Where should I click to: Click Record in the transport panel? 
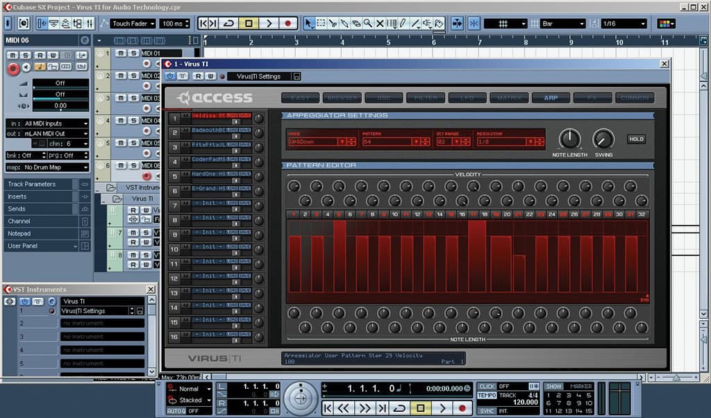click(x=462, y=408)
